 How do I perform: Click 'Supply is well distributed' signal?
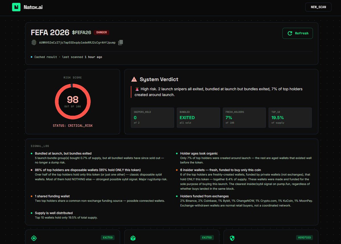coord(54,213)
